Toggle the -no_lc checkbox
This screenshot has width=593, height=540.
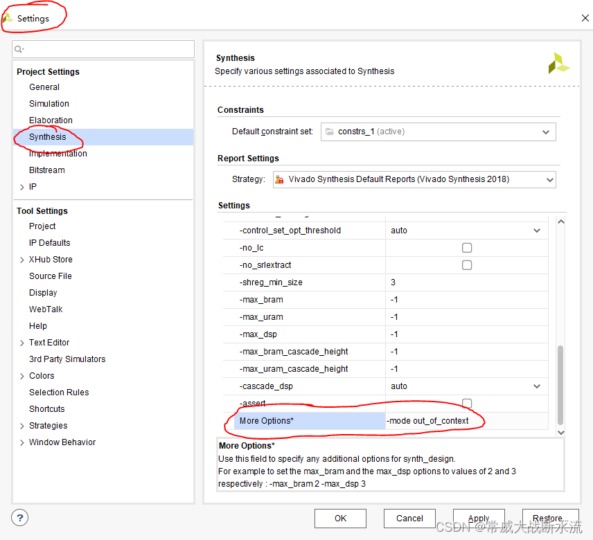click(x=467, y=248)
